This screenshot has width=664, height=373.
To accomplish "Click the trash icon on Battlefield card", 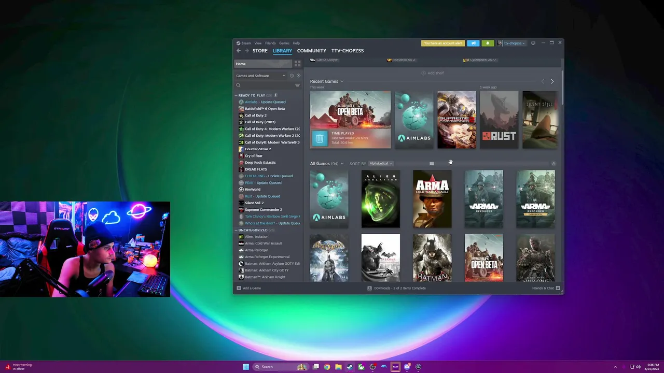I will 320,138.
